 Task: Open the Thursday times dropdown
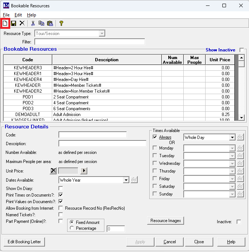(232, 171)
